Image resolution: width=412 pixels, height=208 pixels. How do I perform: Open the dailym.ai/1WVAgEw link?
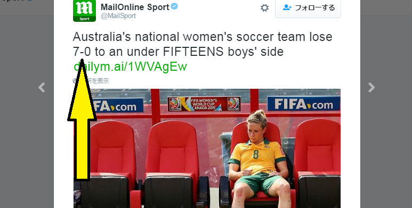[x=131, y=66]
